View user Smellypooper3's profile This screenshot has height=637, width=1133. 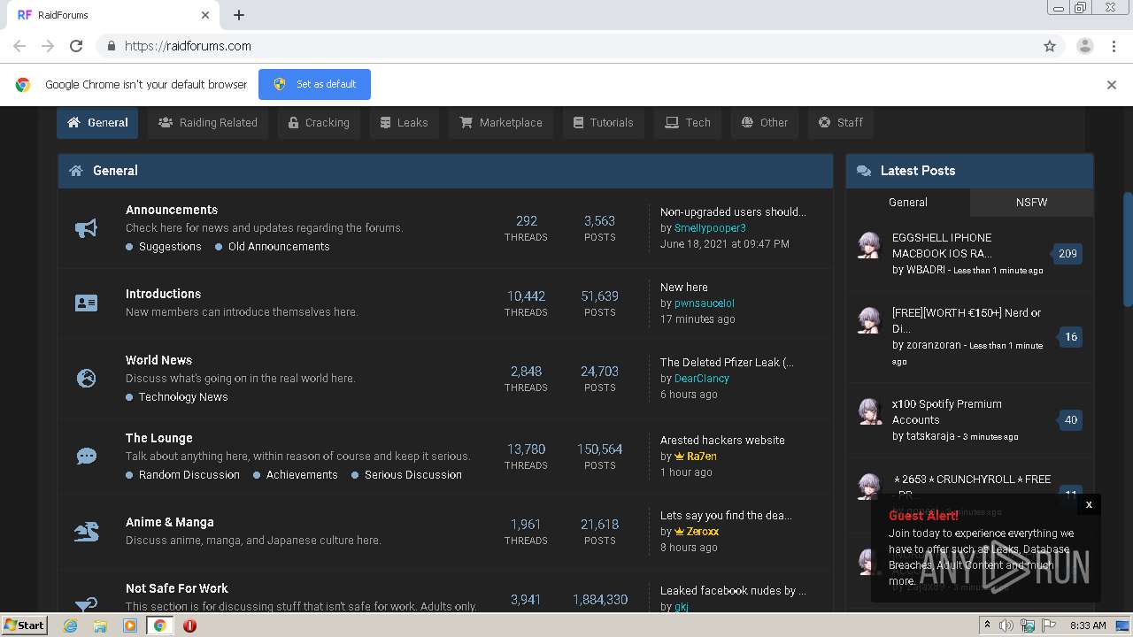tap(710, 228)
